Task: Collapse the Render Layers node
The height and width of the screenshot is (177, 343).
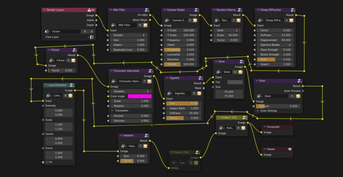Action: coord(45,10)
